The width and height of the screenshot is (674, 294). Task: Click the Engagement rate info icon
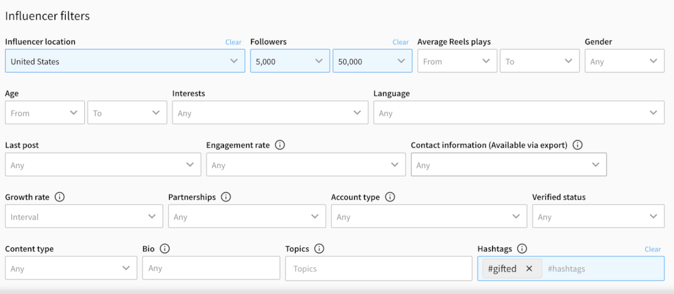(280, 145)
